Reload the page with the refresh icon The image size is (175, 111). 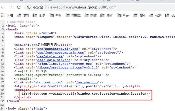click(19, 7)
